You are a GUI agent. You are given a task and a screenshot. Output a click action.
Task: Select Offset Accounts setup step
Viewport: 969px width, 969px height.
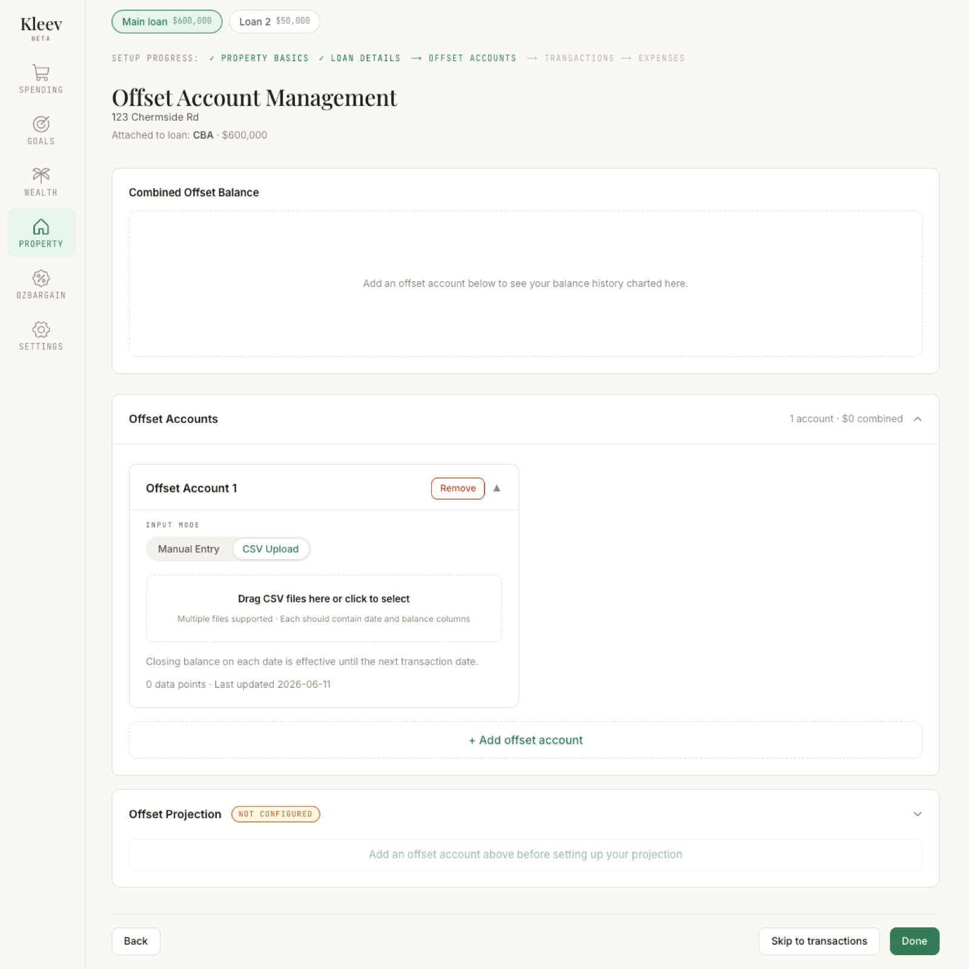pos(472,58)
